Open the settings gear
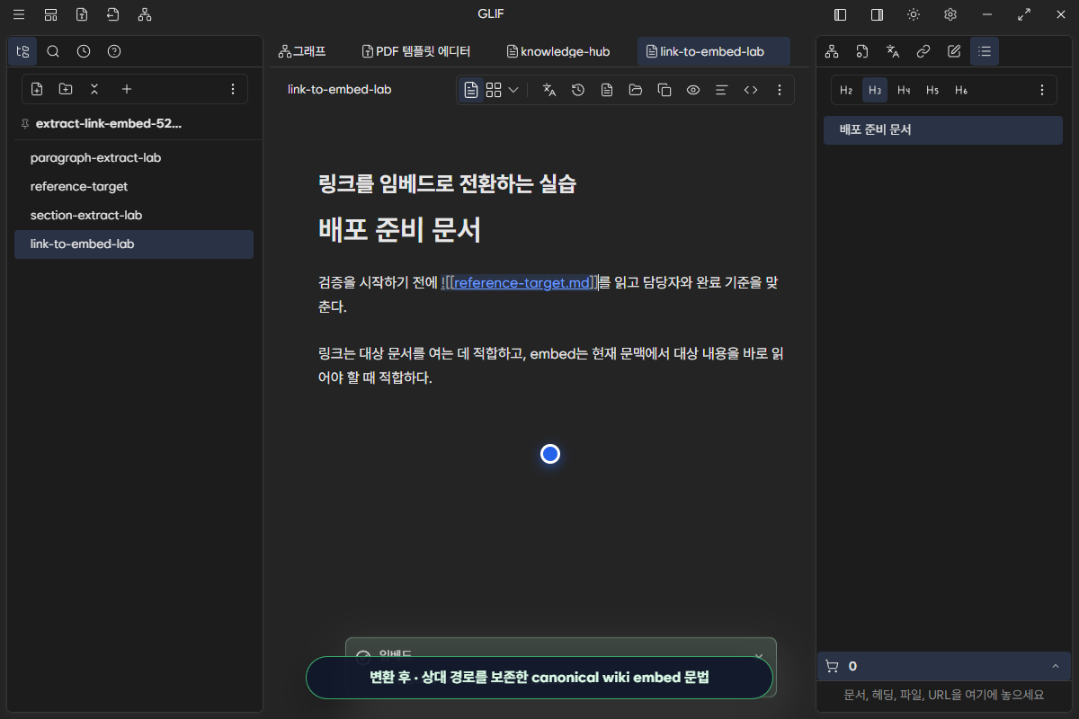 950,14
